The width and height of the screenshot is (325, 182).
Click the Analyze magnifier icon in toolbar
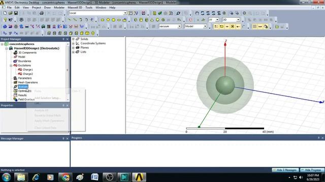pos(178,13)
